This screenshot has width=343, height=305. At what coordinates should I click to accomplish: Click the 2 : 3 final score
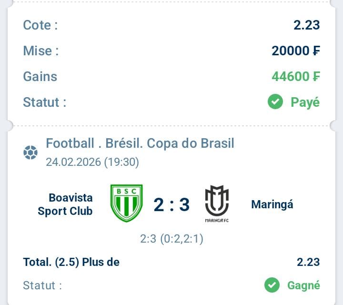(x=171, y=204)
